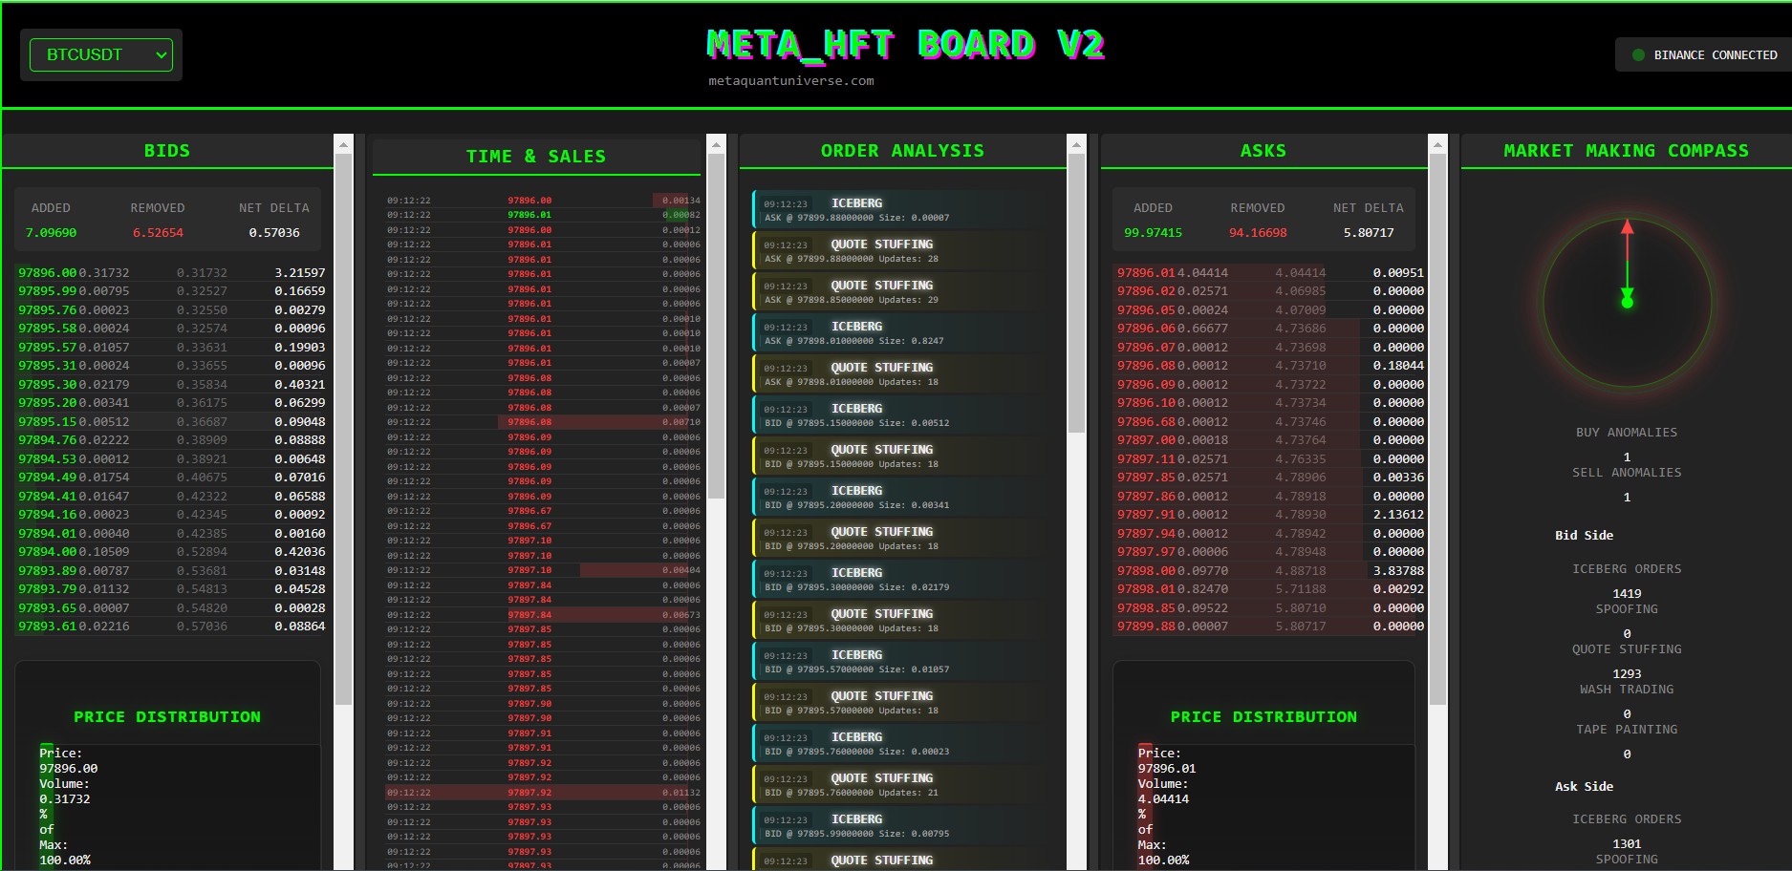1792x871 pixels.
Task: Click Iceberg alert with Size: 0.8247
Action: (x=905, y=333)
